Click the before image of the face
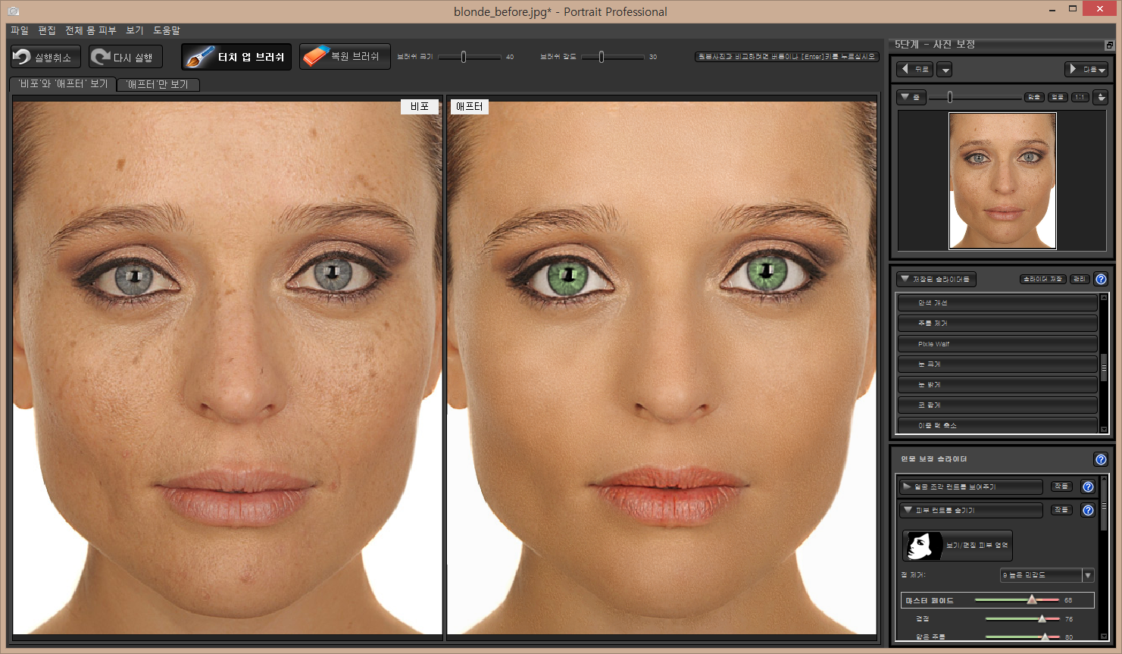Viewport: 1122px width, 654px height. [x=227, y=368]
